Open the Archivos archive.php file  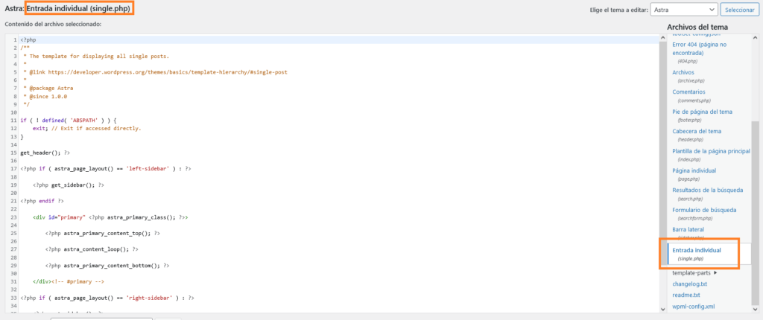click(x=683, y=72)
